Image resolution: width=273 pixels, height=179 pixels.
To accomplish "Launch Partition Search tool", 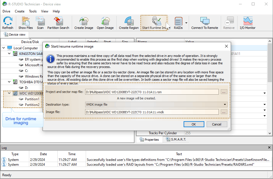I will click(58, 23).
